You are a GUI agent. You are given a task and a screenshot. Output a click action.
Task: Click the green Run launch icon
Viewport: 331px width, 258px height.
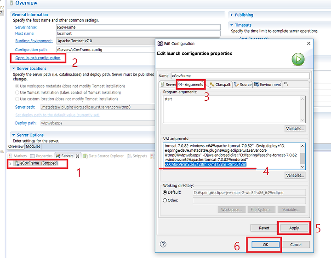pyautogui.click(x=298, y=59)
